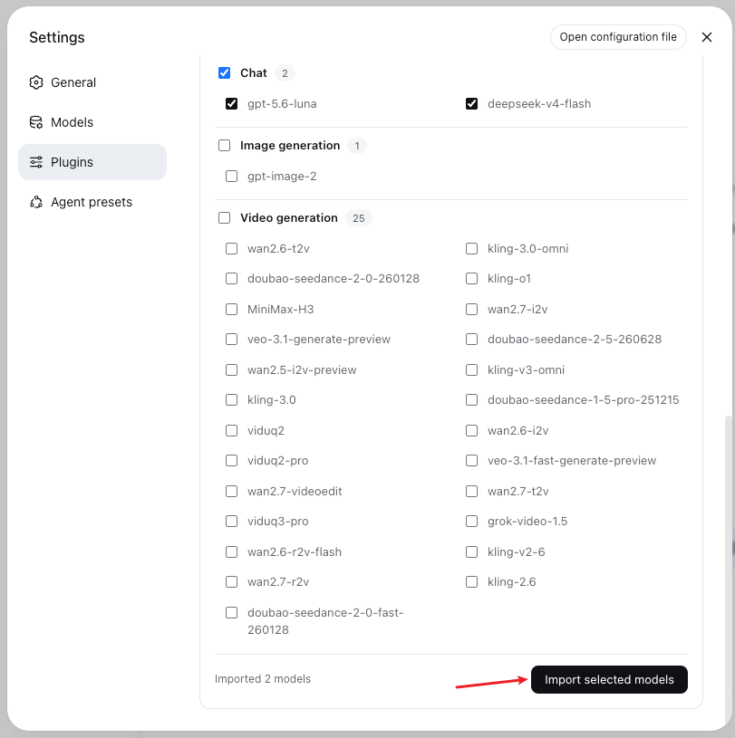735x738 pixels.
Task: Enable the gpt-image-2 checkbox
Action: click(231, 176)
